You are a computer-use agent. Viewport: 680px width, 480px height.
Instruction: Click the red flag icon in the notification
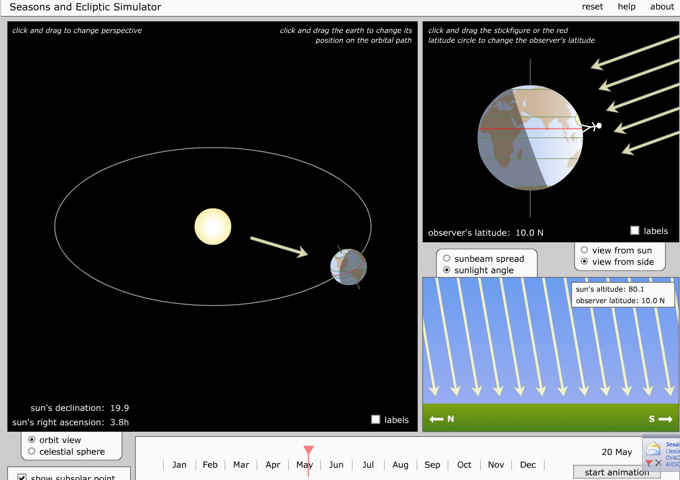649,463
